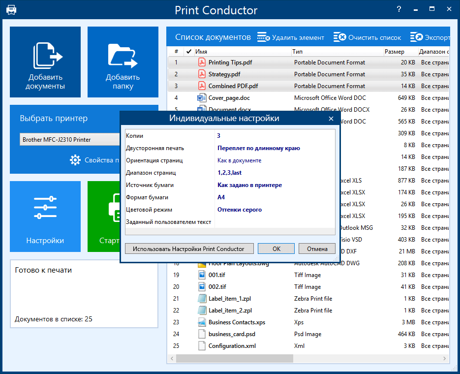Select the Business Contacts.xps file name

click(237, 322)
